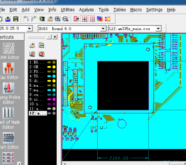Toggle the snap-to-grid dotted icon
Viewport: 186px width, 165px height.
point(85,19)
